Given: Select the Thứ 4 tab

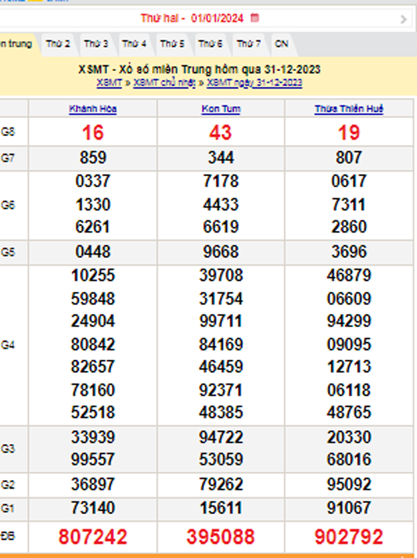Looking at the screenshot, I should pos(134,44).
